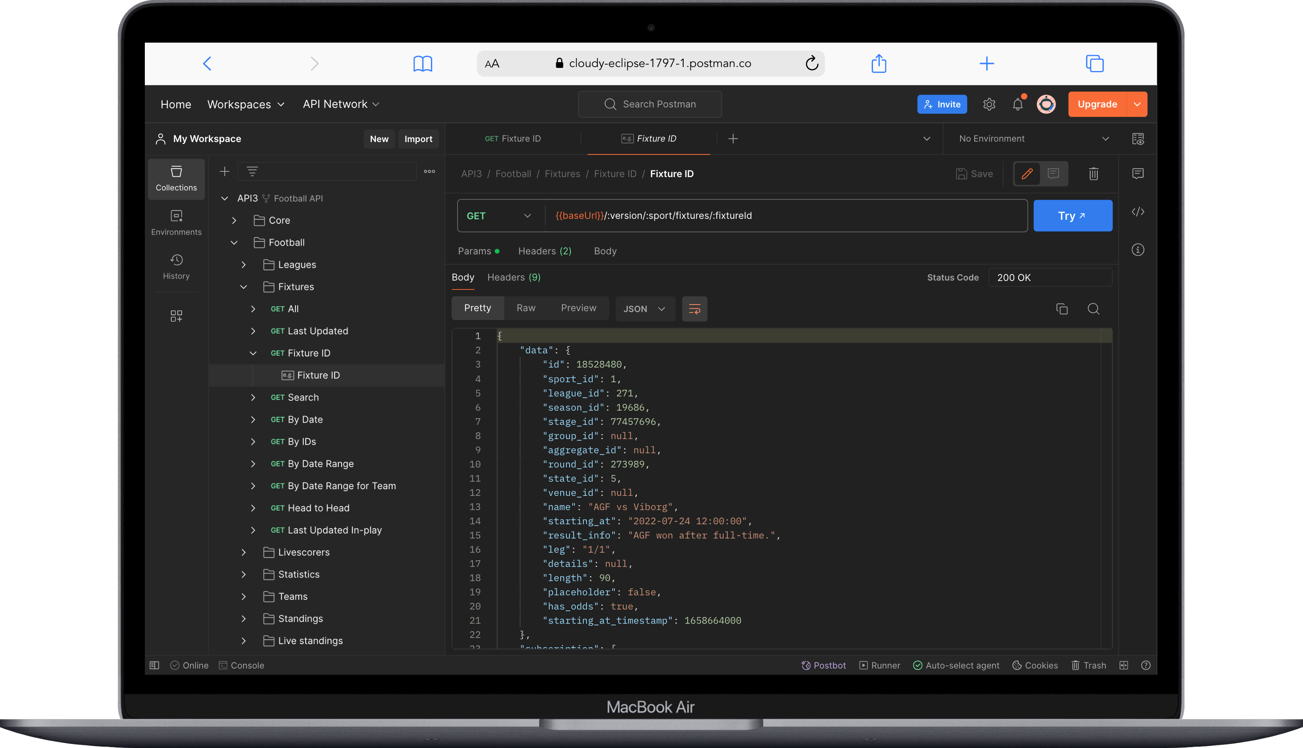
Task: Create new collection with plus icon
Action: 225,172
